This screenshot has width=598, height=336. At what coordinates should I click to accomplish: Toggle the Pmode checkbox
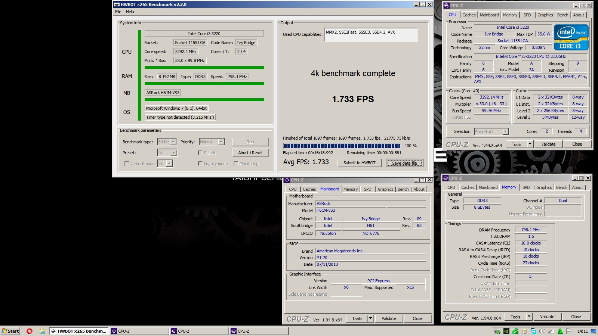200,153
